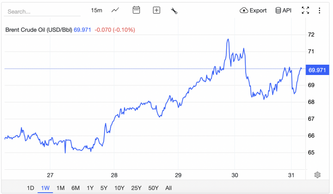Select the All time range
Image resolution: width=333 pixels, height=194 pixels.
(168, 188)
